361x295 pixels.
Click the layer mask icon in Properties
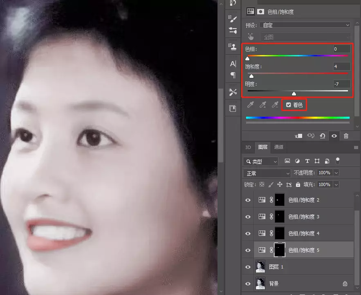tap(260, 11)
